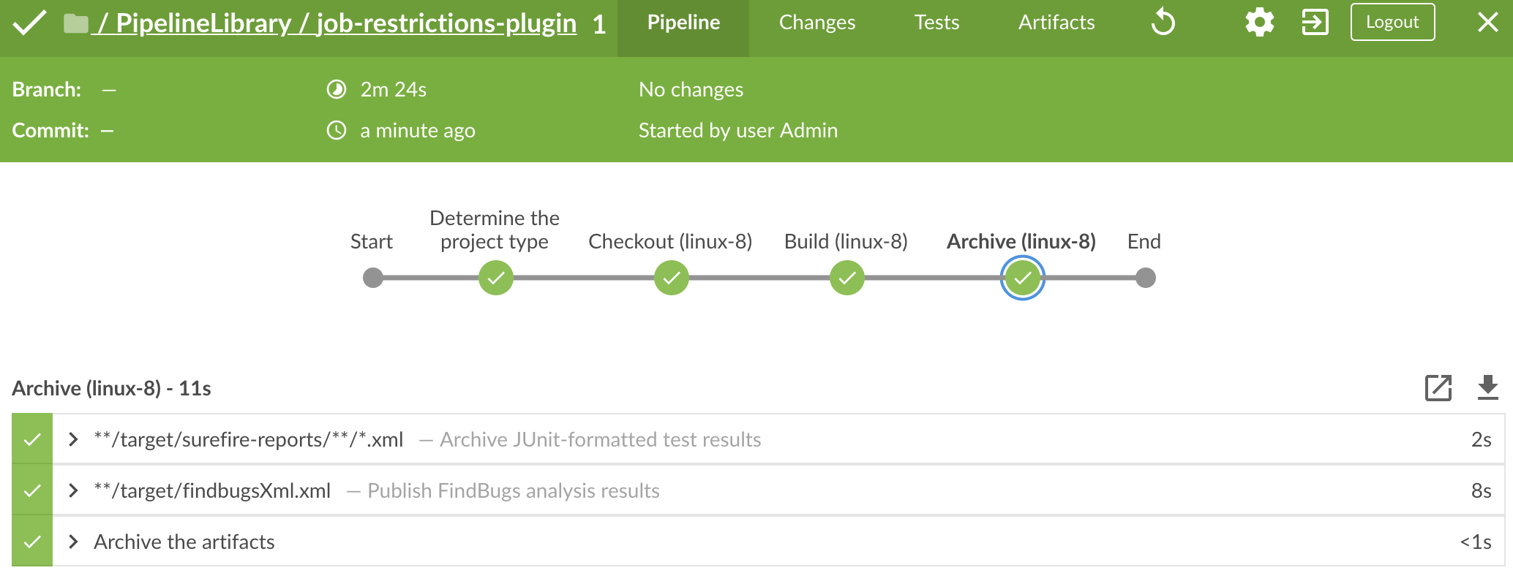Switch to the Changes tab
Screen dimensions: 1513x573
(816, 22)
